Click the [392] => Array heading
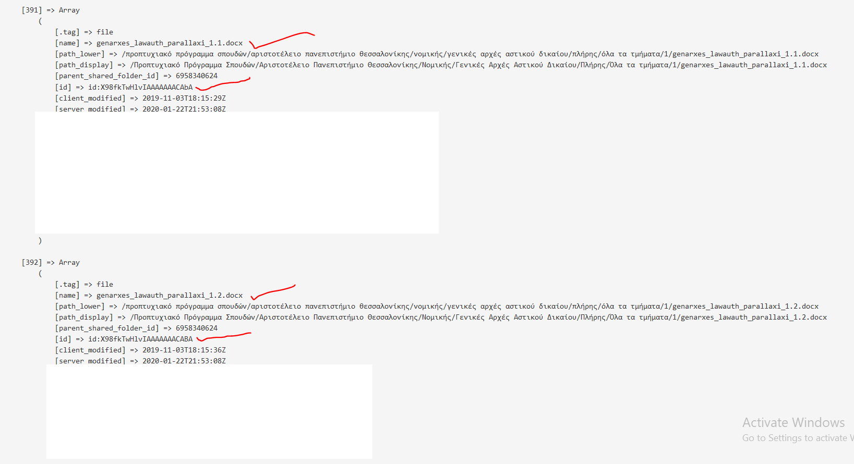Viewport: 854px width, 464px height. [x=51, y=262]
